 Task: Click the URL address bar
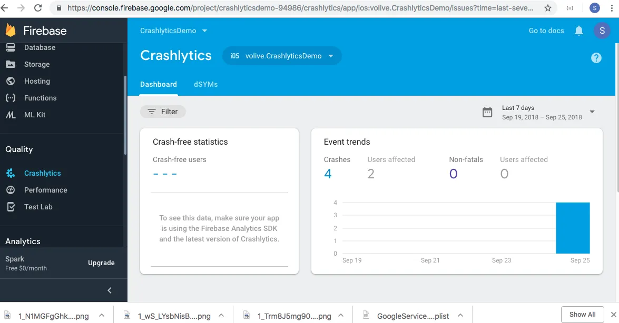[x=300, y=8]
